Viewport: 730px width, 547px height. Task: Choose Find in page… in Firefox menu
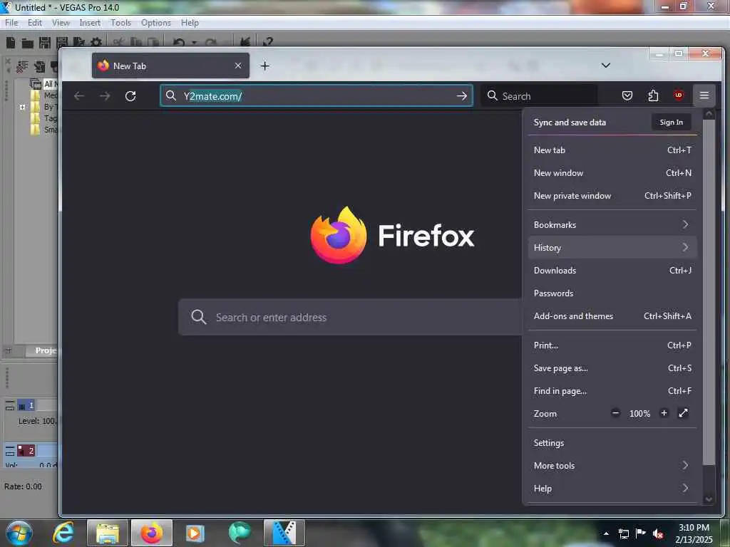pos(612,391)
